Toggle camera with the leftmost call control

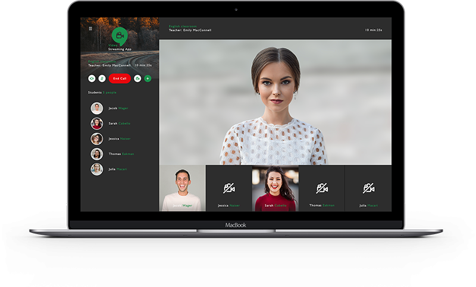coord(92,78)
